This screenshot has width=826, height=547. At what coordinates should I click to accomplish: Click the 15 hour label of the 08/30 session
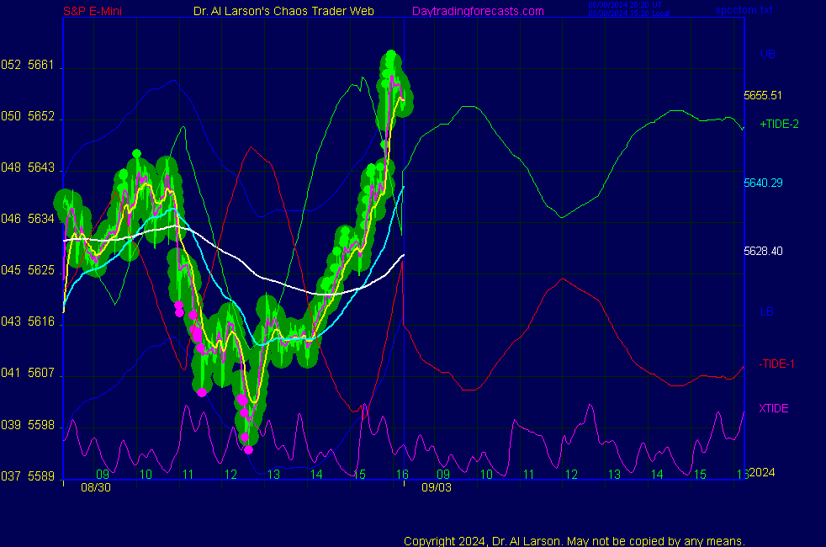[359, 475]
